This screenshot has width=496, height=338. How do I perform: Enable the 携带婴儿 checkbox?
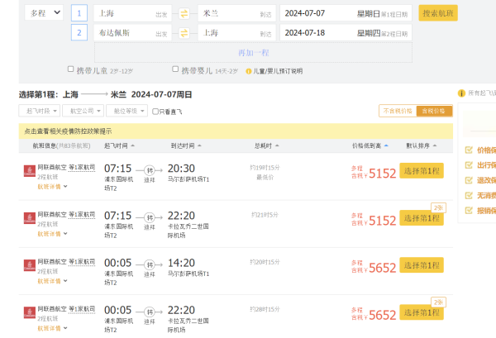pos(175,69)
